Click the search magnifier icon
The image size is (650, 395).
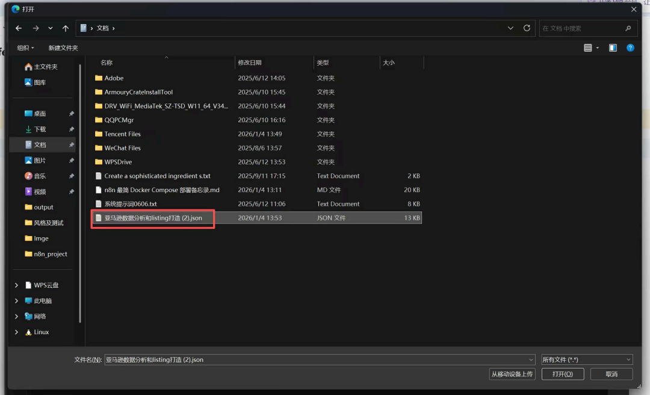click(x=628, y=28)
